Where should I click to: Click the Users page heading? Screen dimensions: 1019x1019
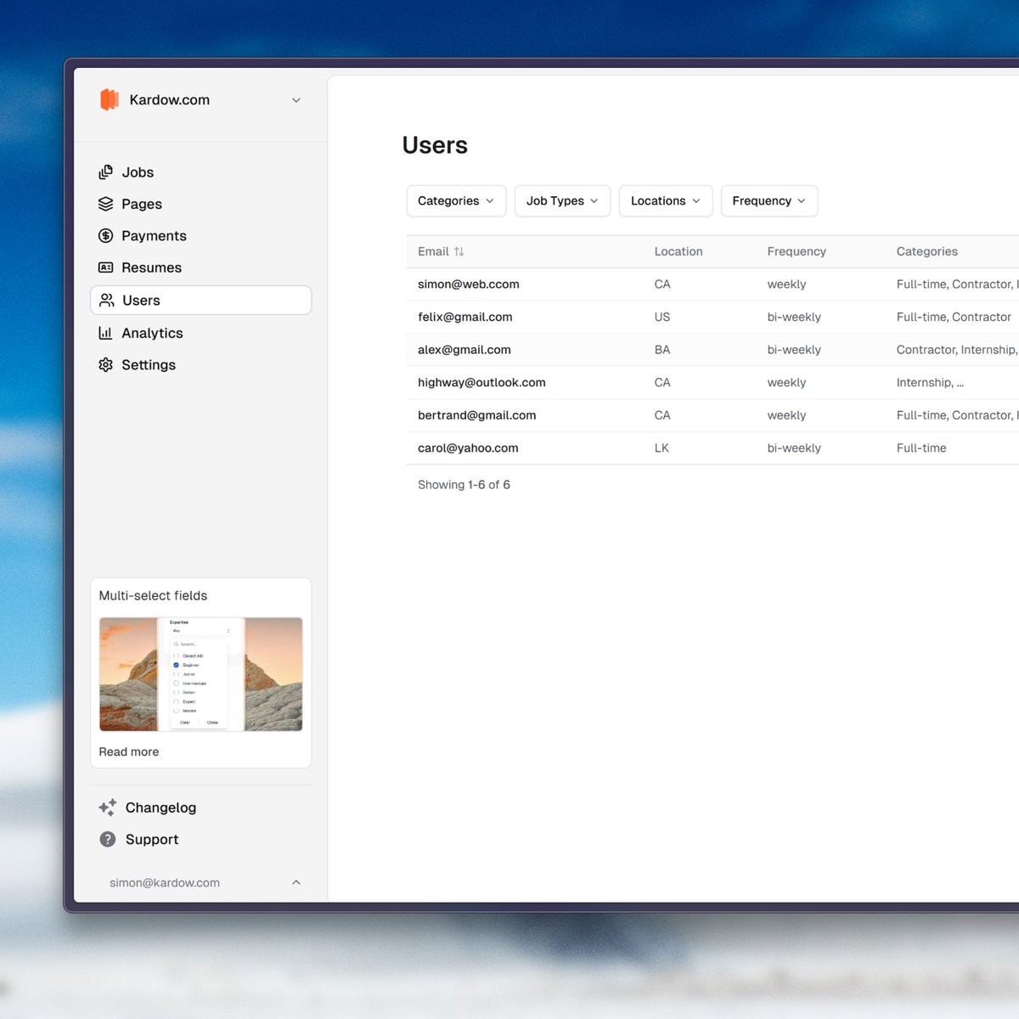pyautogui.click(x=435, y=145)
